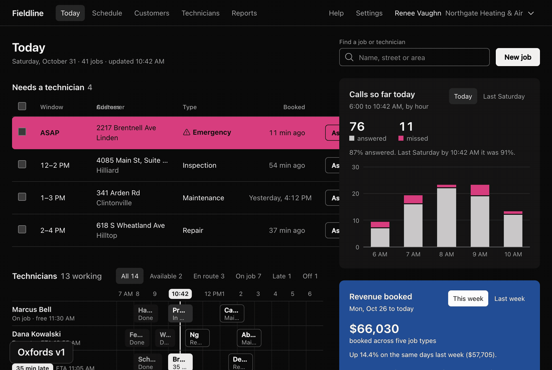Click the answered legend gray swatch
Image resolution: width=552 pixels, height=370 pixels.
point(352,139)
